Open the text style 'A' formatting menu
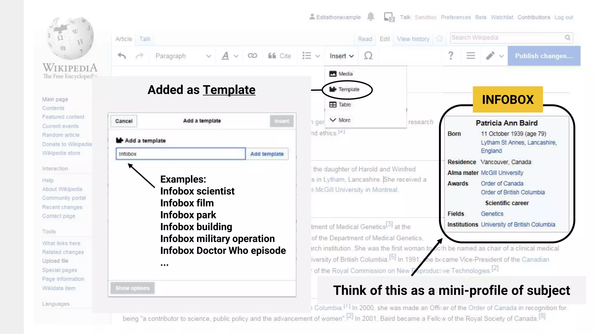This screenshot has height=334, width=594. (230, 56)
